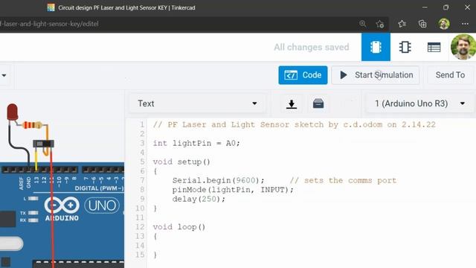
Task: Click the '// sets the comms port' comment
Action: [x=343, y=180]
